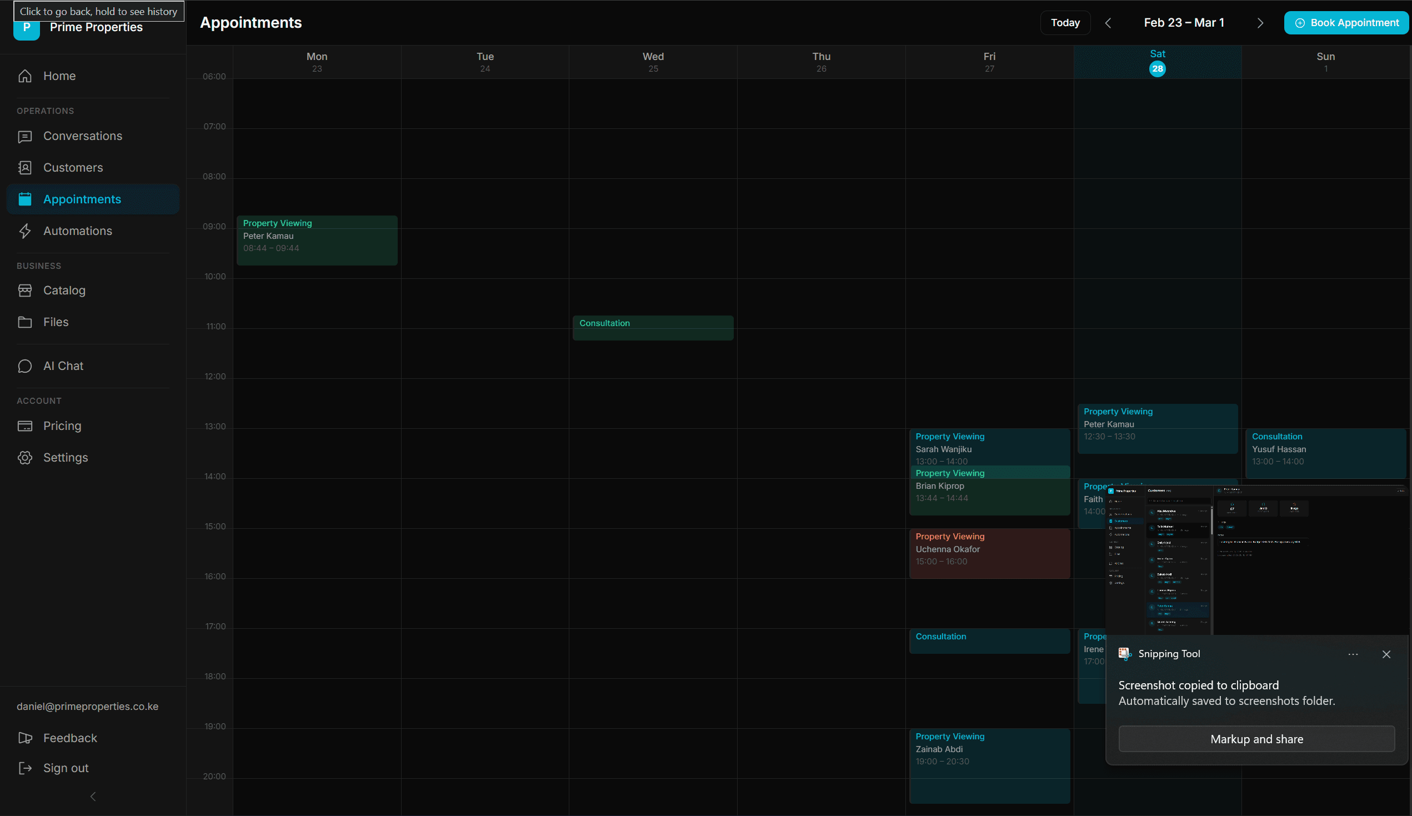Open the Customers section
Screen dimensions: 1412x816
pos(73,167)
